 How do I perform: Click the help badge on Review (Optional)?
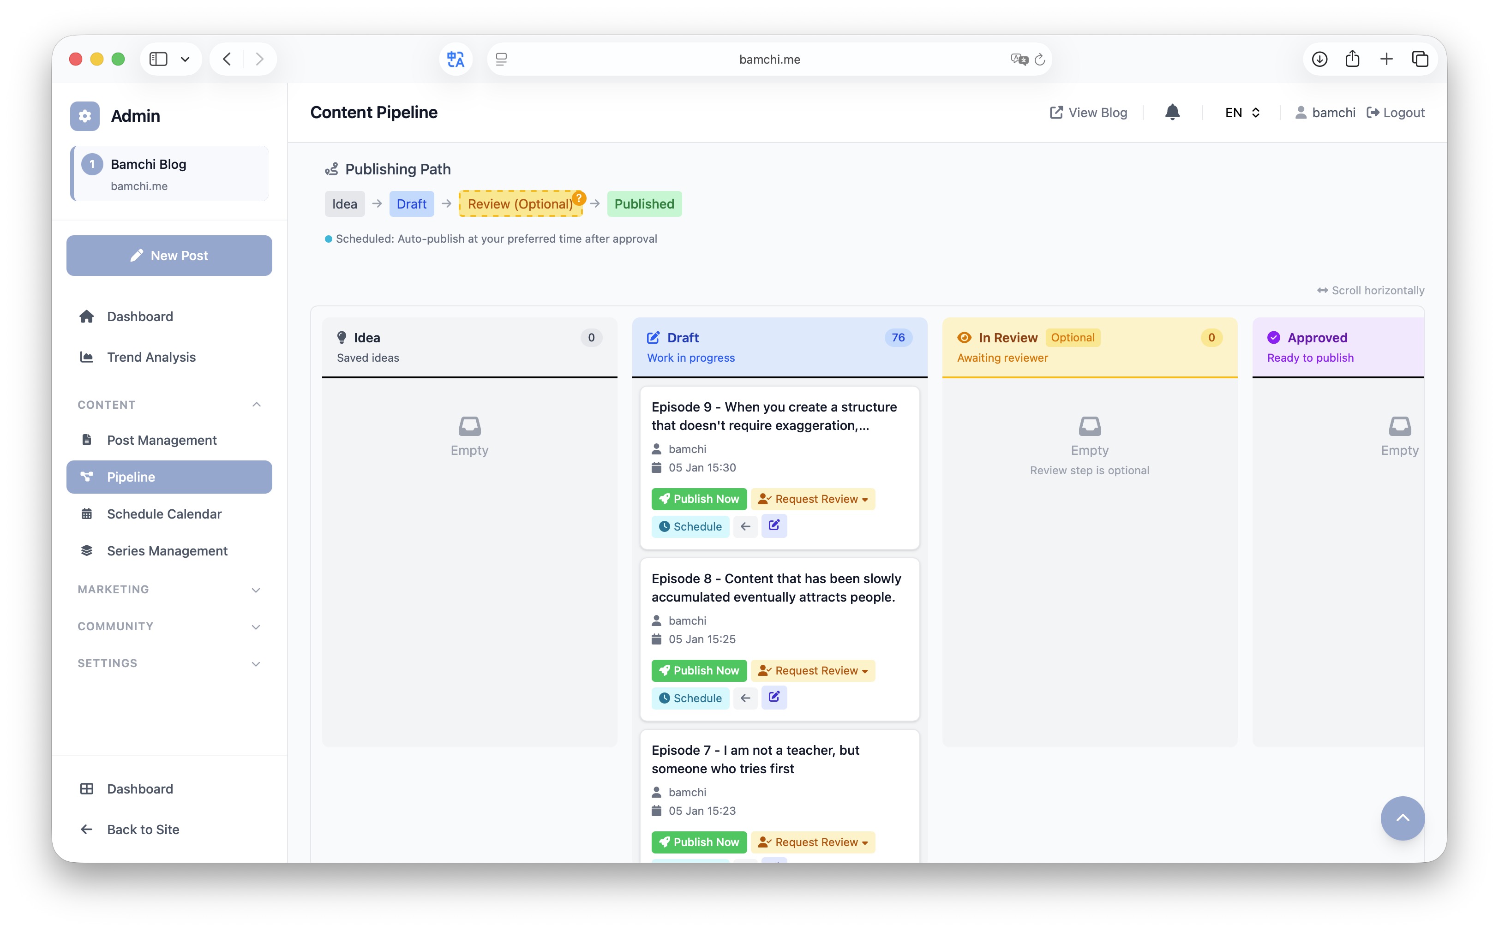(x=578, y=198)
